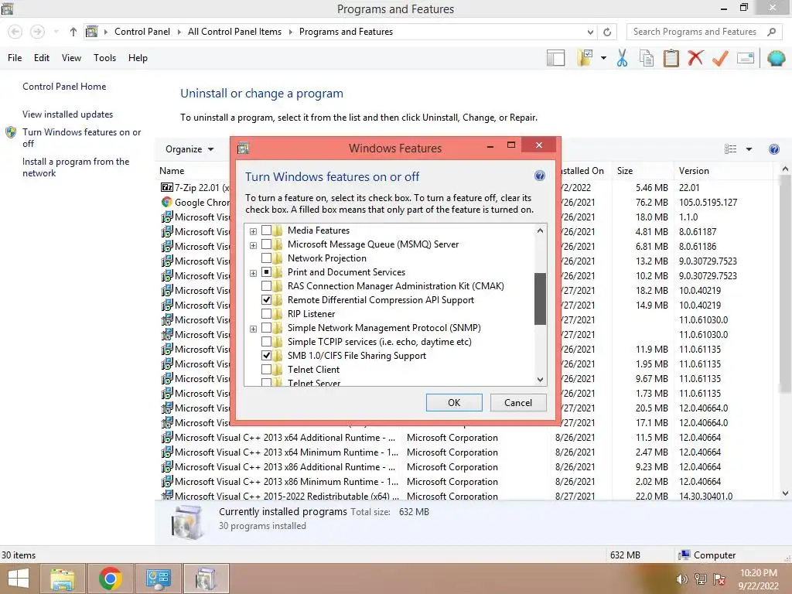Check the Media Features checkbox
Viewport: 792px width, 594px height.
click(266, 230)
